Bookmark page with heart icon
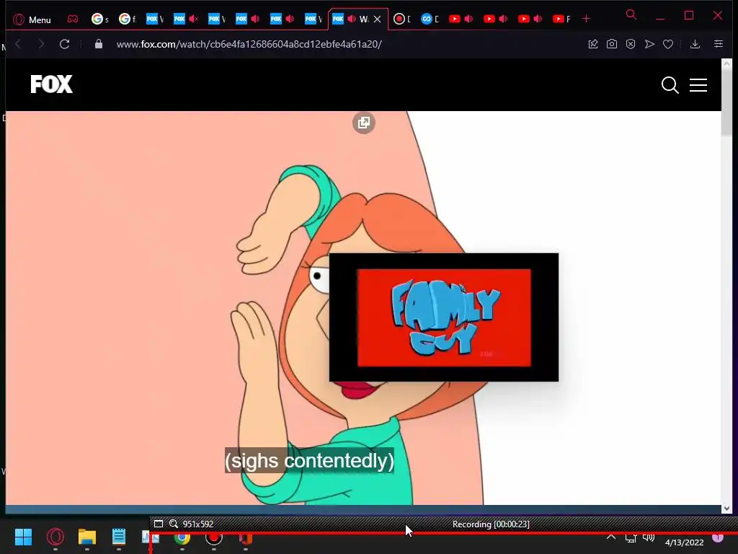The height and width of the screenshot is (554, 738). (668, 44)
